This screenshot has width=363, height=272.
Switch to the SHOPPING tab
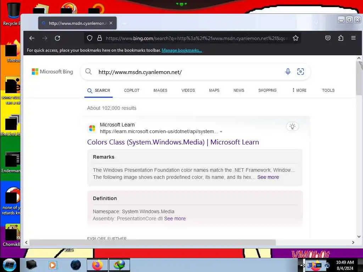pos(267,90)
